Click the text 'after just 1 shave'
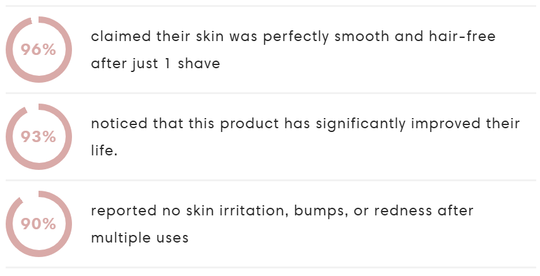540x276 pixels. coord(155,64)
